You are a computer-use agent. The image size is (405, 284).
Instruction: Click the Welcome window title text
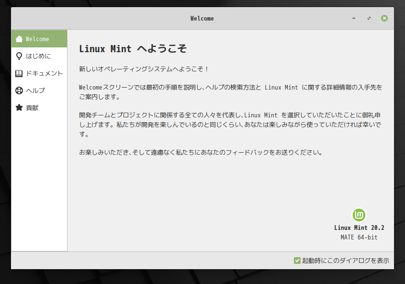[202, 18]
